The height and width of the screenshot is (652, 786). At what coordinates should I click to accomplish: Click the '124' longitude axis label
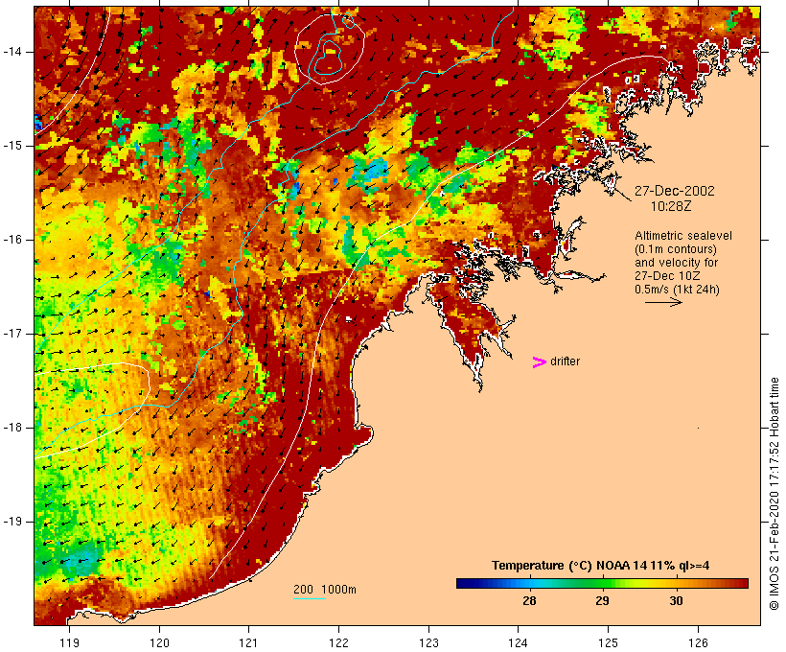519,642
